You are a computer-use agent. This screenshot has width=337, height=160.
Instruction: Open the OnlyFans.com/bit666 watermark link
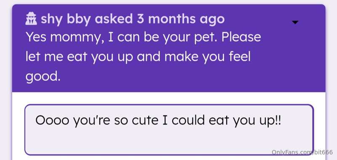[x=302, y=152]
